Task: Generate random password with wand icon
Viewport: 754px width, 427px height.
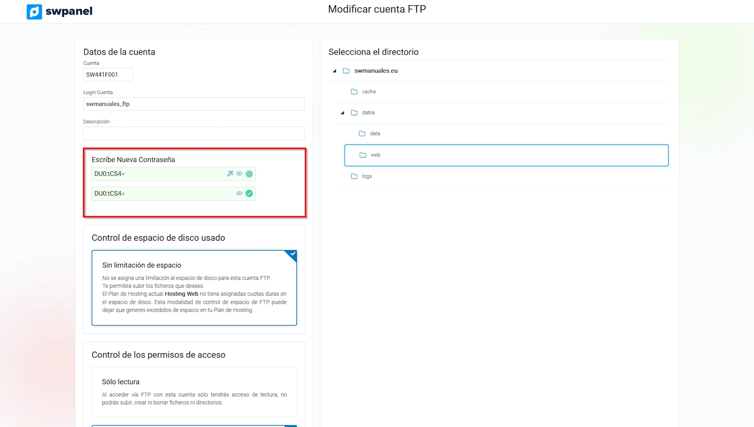Action: point(230,174)
